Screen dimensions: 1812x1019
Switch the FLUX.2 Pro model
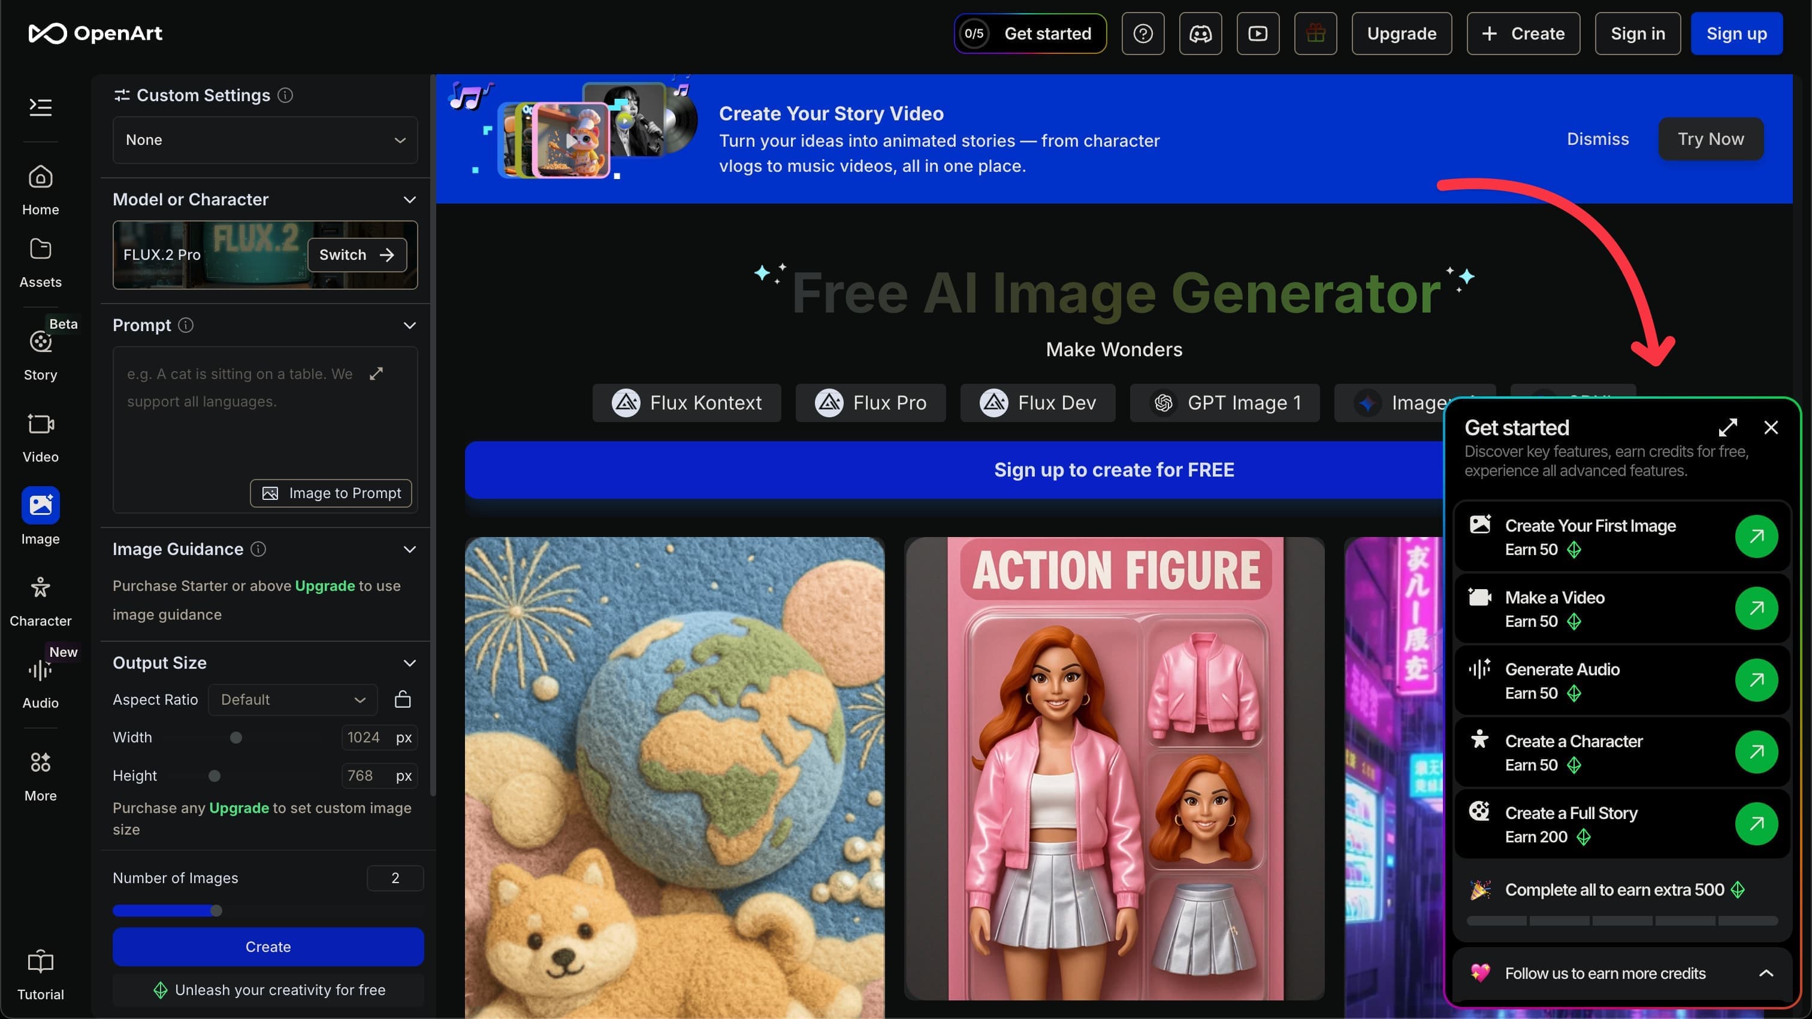click(x=357, y=254)
